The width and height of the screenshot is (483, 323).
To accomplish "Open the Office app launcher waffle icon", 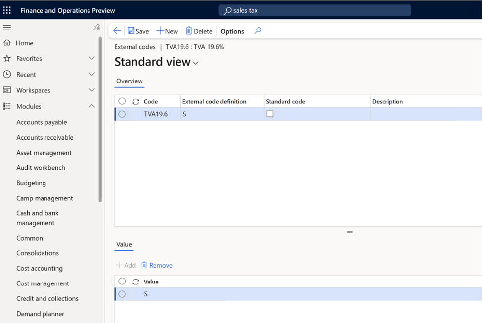I will click(6, 10).
